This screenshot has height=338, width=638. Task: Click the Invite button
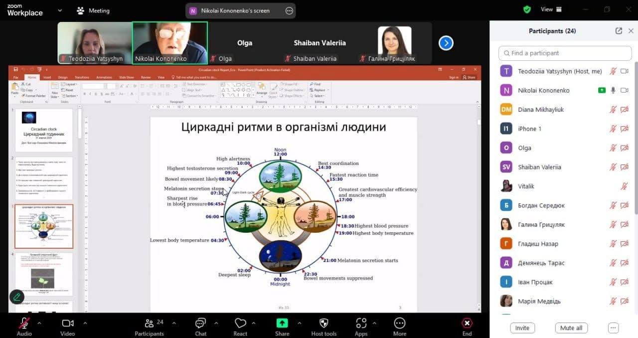point(522,328)
